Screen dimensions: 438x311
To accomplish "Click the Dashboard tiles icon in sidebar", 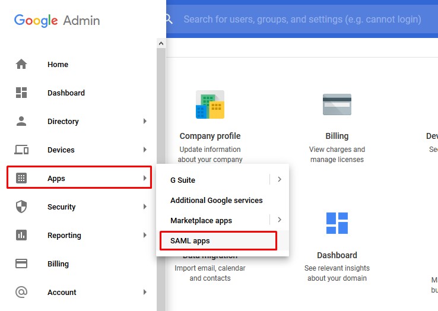I will point(21,93).
